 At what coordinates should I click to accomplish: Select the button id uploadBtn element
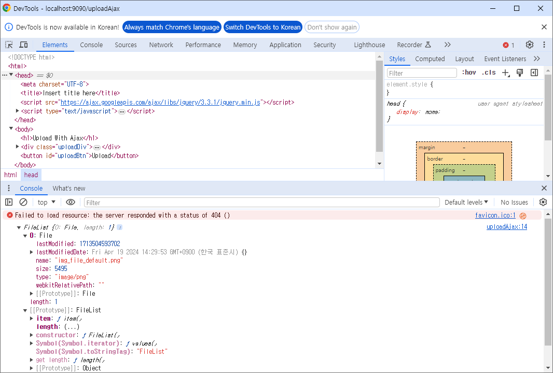pyautogui.click(x=80, y=156)
